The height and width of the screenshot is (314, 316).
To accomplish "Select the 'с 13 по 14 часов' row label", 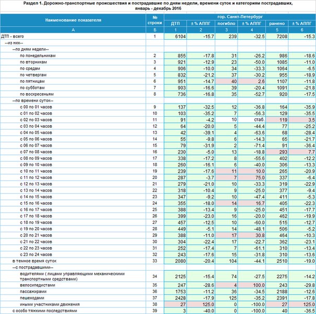I will coord(36,190).
